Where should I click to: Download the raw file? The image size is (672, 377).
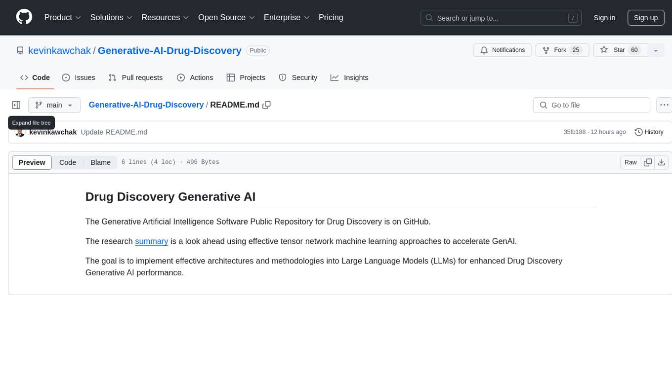tap(662, 162)
